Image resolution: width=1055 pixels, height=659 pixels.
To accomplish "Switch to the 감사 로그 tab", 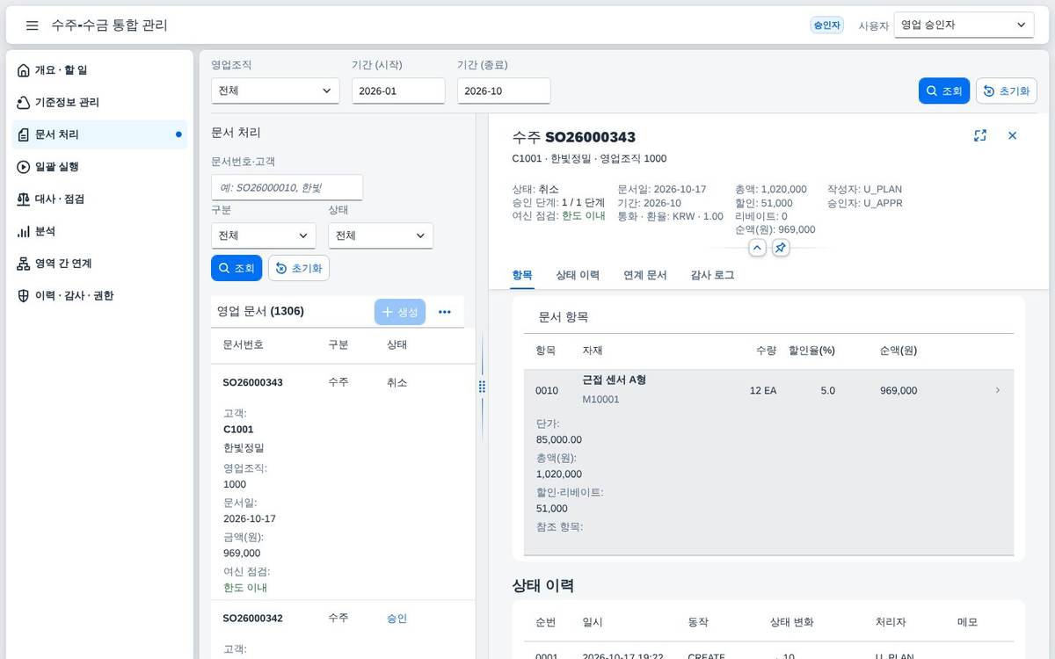I will pyautogui.click(x=712, y=275).
